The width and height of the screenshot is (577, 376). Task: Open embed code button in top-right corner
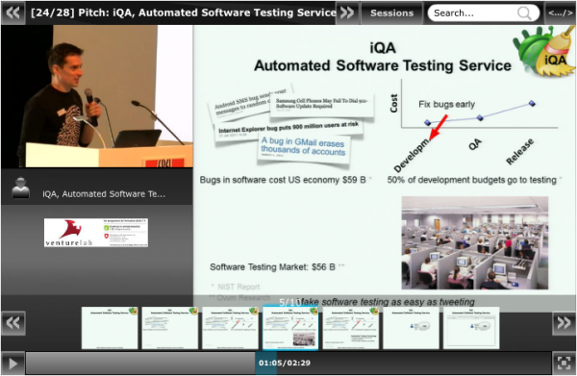560,13
